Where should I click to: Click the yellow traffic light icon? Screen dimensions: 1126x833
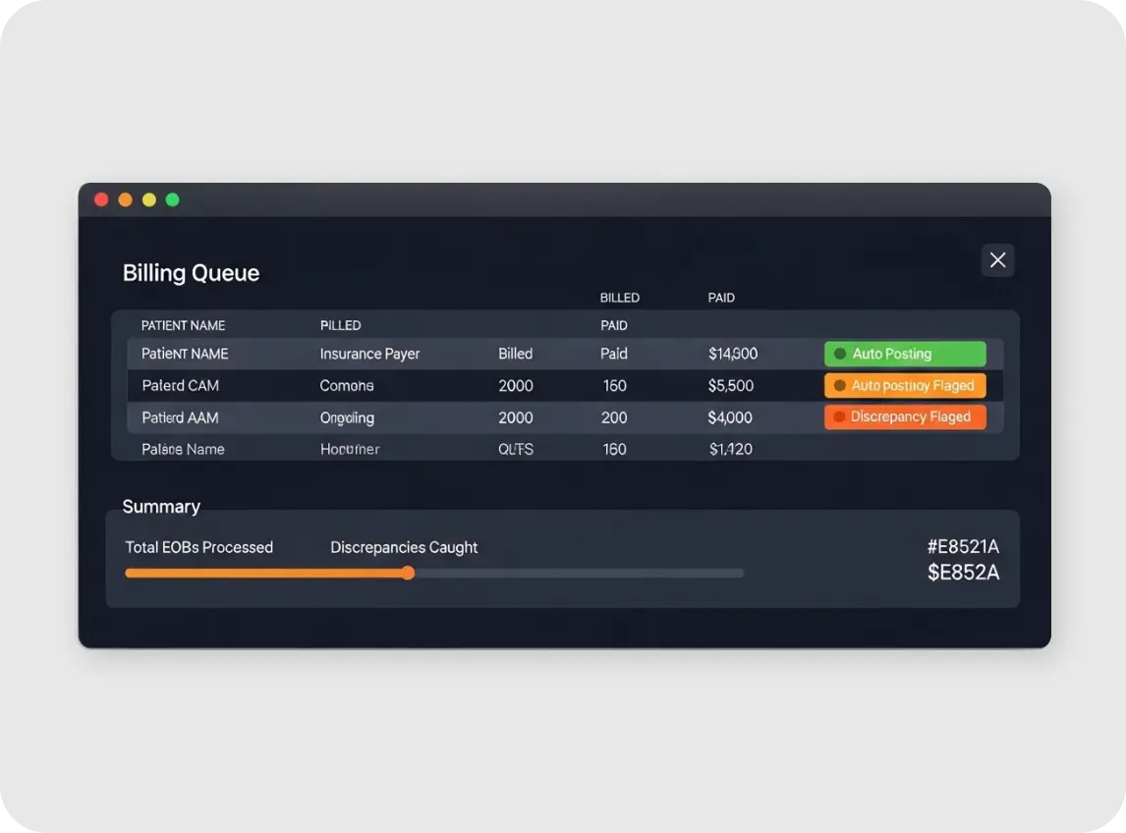click(149, 198)
